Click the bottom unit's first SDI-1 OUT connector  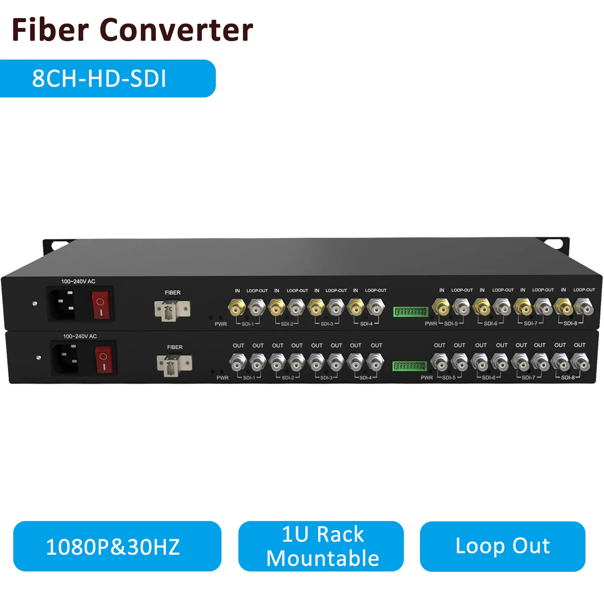click(238, 363)
